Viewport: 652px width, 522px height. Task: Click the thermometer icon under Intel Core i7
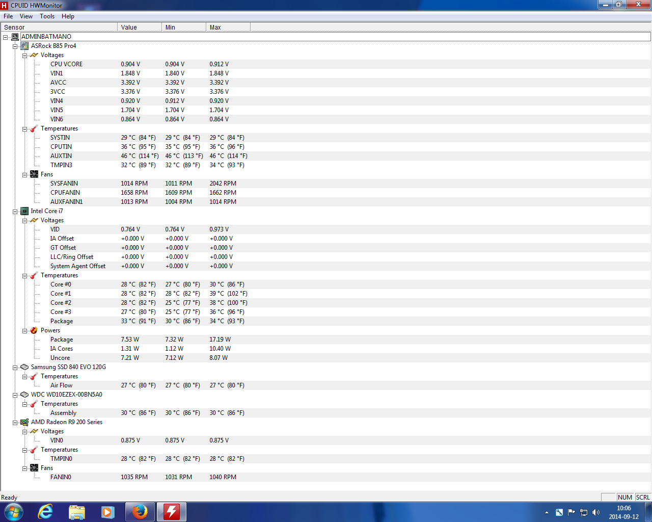[34, 275]
